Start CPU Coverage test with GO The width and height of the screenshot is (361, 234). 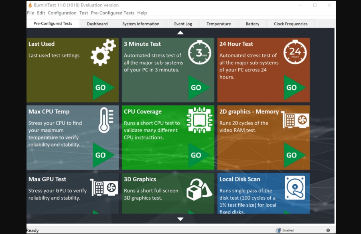click(x=199, y=155)
